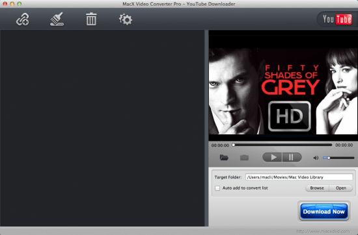Adjust the volume slider
358x235 pixels.
(x=338, y=158)
